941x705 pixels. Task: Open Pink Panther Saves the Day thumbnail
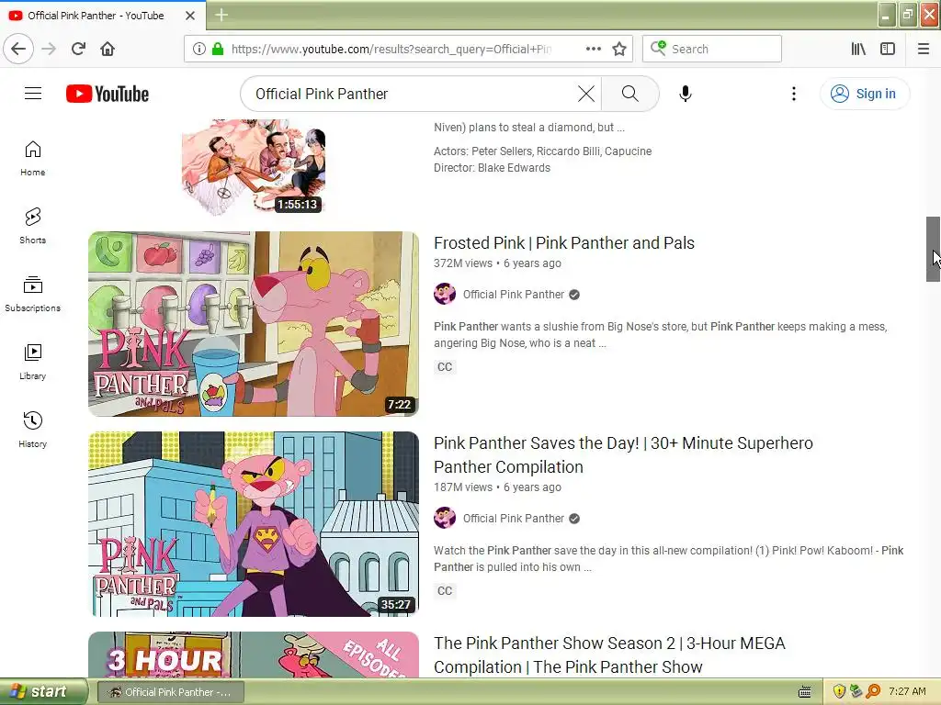click(254, 524)
